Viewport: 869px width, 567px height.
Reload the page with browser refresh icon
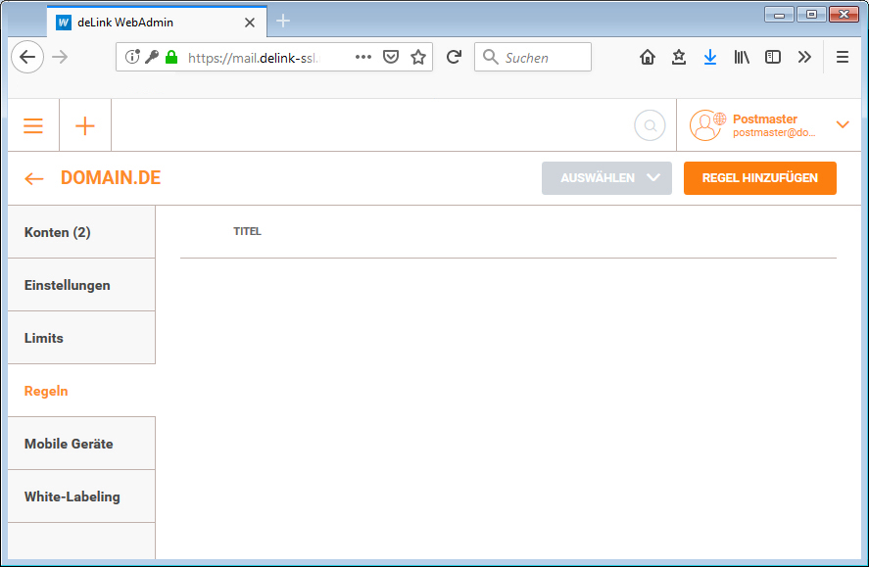454,57
